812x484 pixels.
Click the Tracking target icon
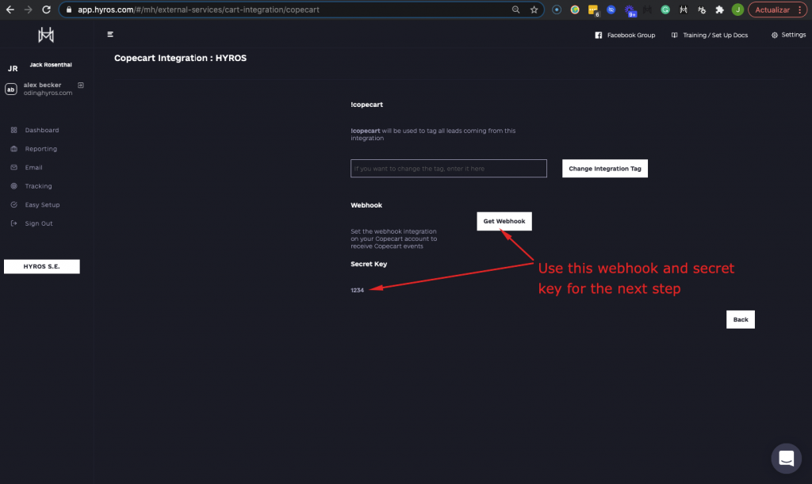14,186
